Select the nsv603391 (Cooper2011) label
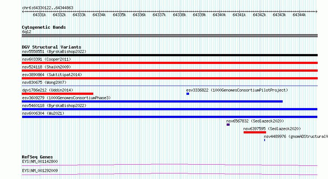The image size is (328, 179). 46,59
